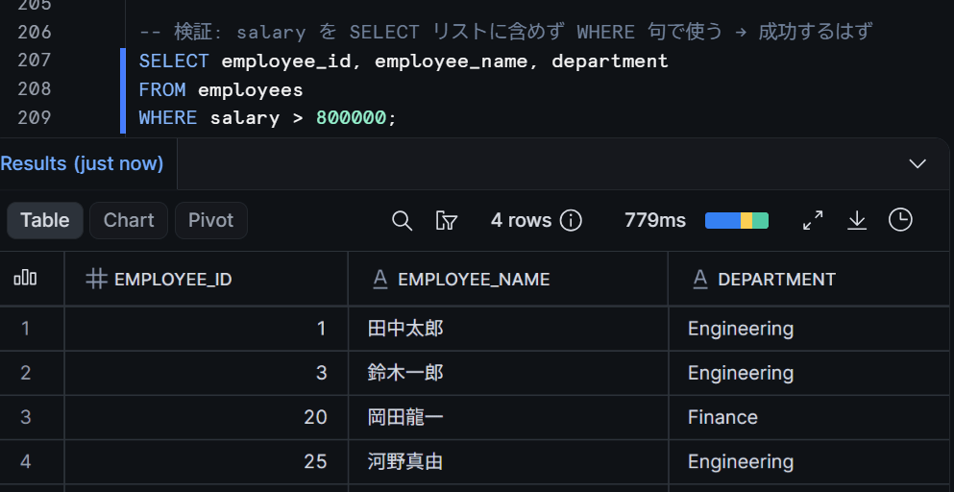This screenshot has width=954, height=492.
Task: Click the text type icon beside EMPLOYEE_NAME
Action: [380, 280]
